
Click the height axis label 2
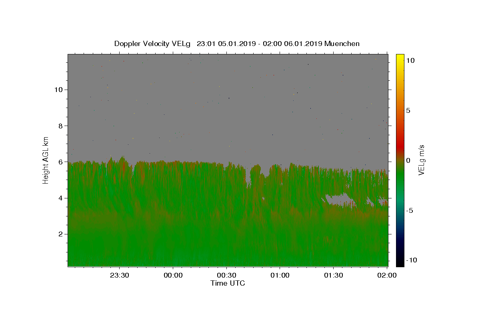pyautogui.click(x=60, y=234)
